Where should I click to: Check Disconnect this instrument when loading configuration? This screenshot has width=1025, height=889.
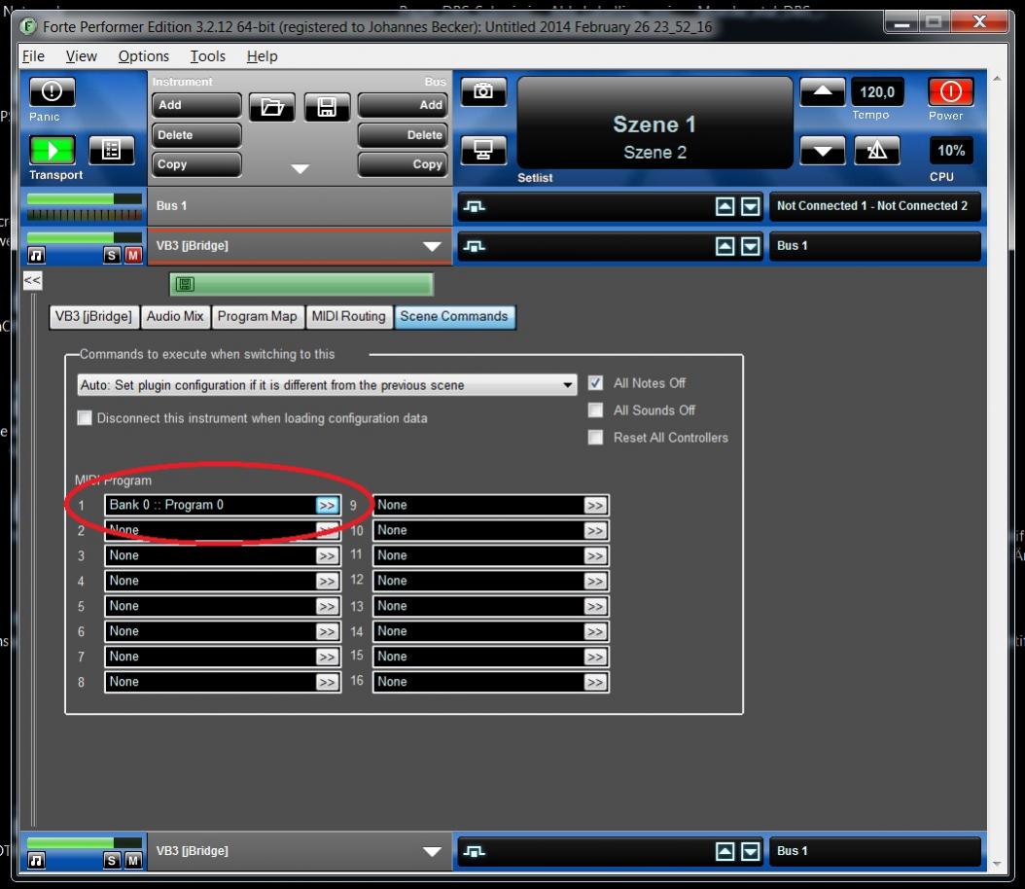[85, 417]
